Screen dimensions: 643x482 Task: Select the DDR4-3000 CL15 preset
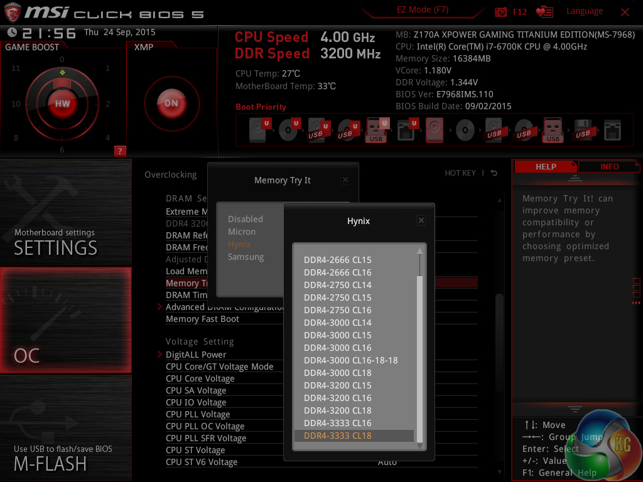point(354,335)
